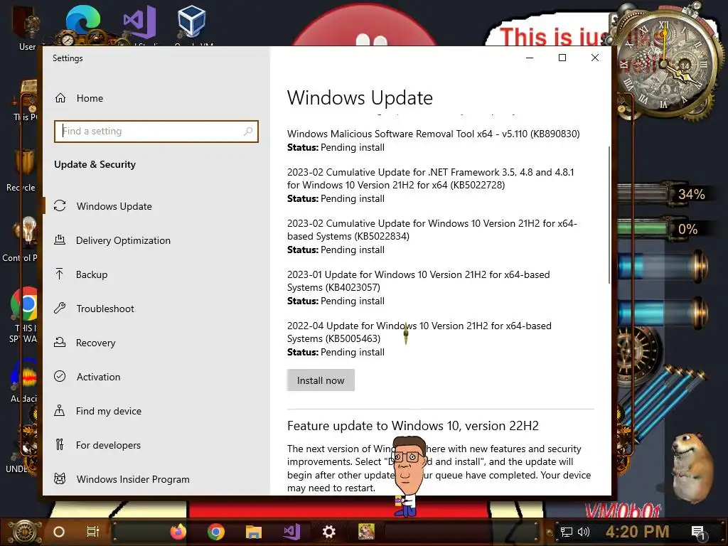This screenshot has height=546, width=728.
Task: Open Delivery Optimization settings
Action: click(123, 240)
